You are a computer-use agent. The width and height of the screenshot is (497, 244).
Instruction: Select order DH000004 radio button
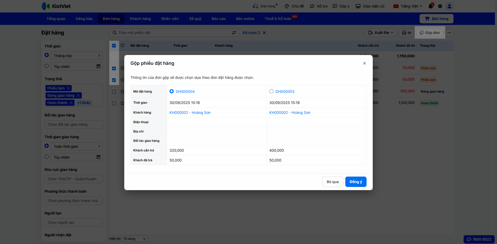172,91
